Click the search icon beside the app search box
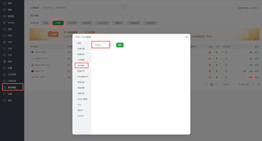 pyautogui.click(x=124, y=8)
